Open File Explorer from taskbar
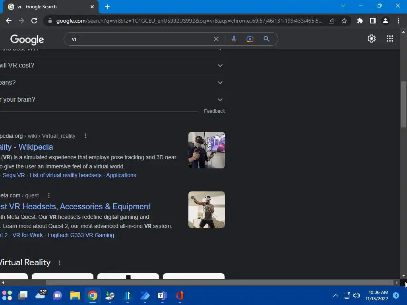This screenshot has width=407, height=305. coord(75,295)
